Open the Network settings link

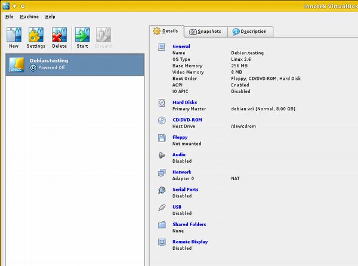[182, 172]
